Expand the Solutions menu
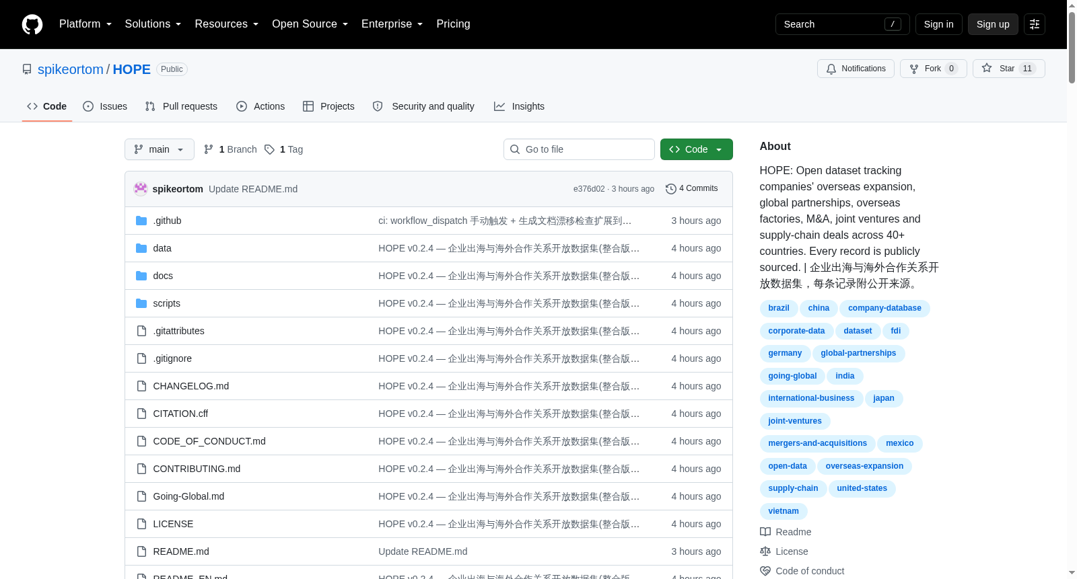 tap(153, 24)
